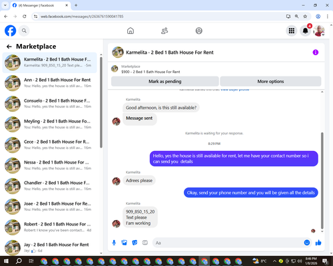Open Robert chat in list

click(50, 227)
